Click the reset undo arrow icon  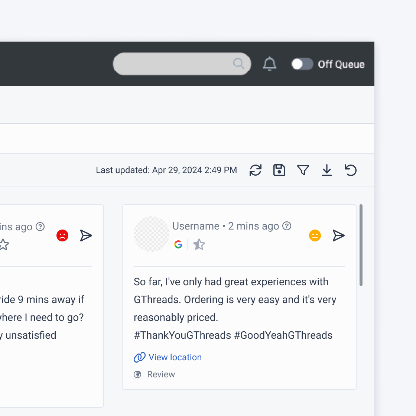(x=351, y=170)
